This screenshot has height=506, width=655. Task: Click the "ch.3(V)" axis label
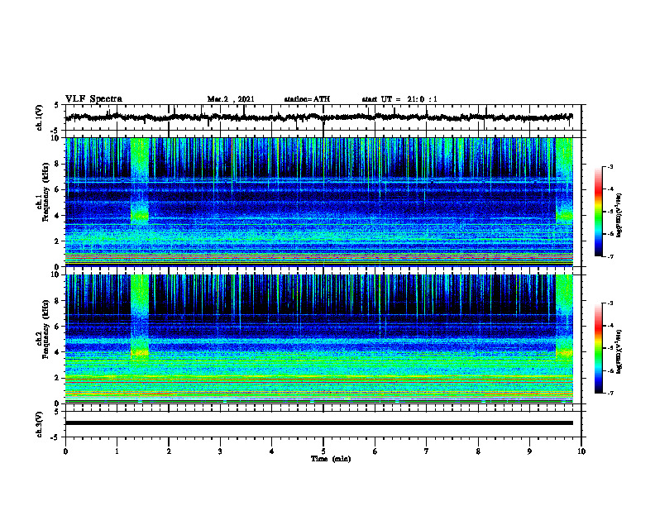click(x=40, y=425)
